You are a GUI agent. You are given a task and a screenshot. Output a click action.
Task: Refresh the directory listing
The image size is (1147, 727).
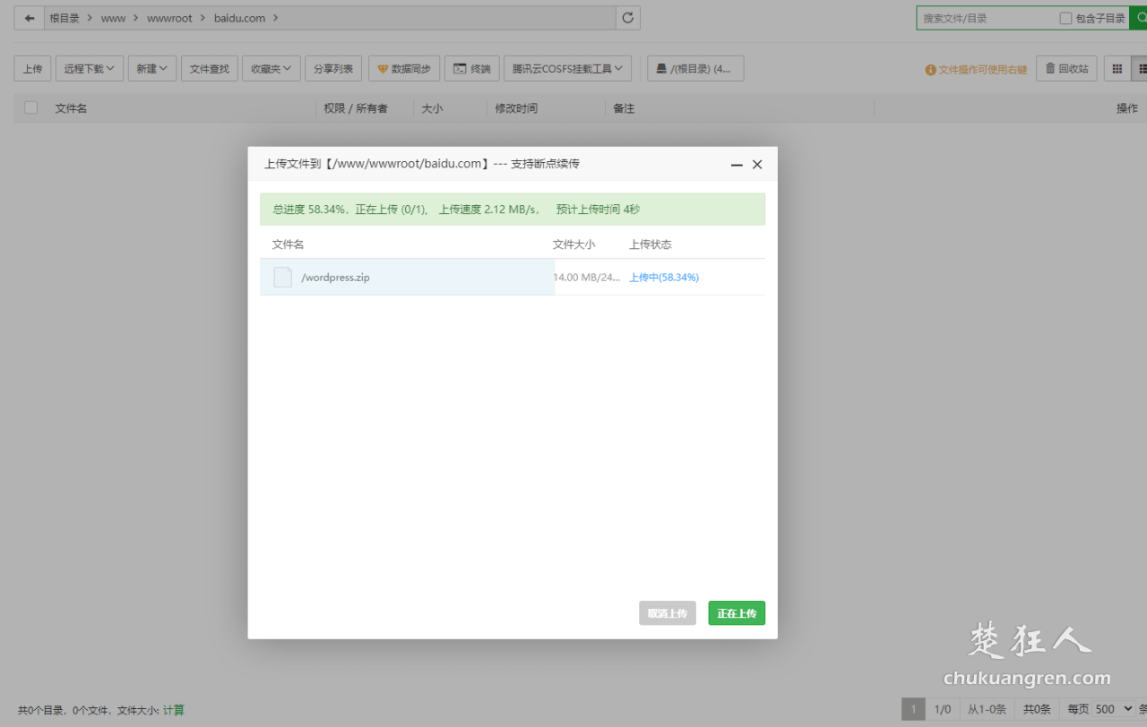pyautogui.click(x=628, y=18)
